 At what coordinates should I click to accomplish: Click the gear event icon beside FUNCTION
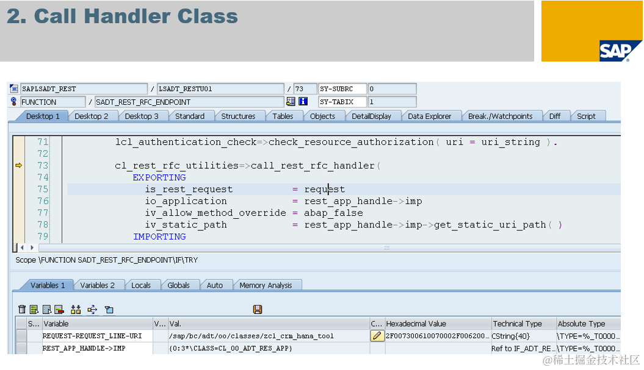tap(13, 101)
